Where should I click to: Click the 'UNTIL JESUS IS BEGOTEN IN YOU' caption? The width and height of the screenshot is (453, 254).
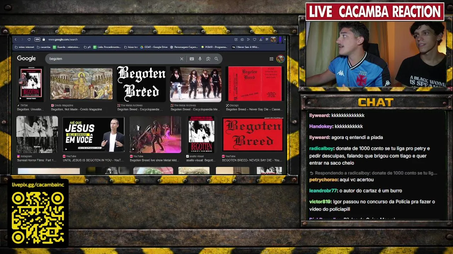tap(93, 160)
